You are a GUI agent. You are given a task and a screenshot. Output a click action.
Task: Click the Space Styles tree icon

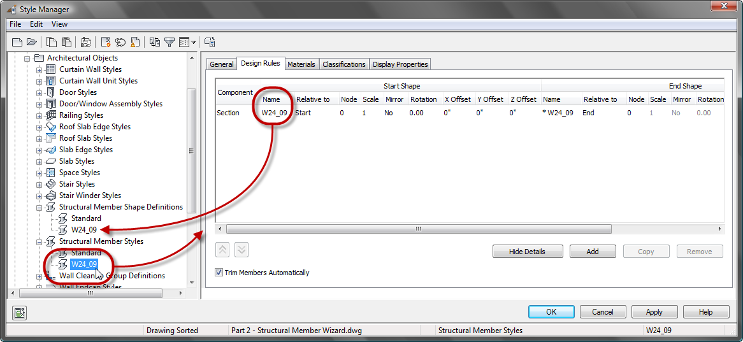[x=51, y=173]
